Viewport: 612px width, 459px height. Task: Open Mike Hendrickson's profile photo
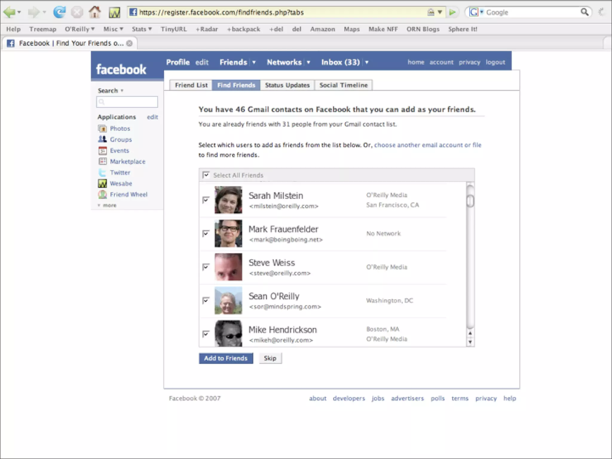click(228, 333)
